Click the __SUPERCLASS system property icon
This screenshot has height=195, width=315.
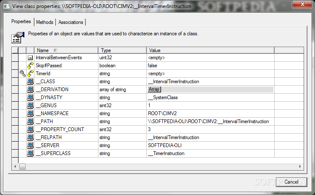[x=30, y=153]
